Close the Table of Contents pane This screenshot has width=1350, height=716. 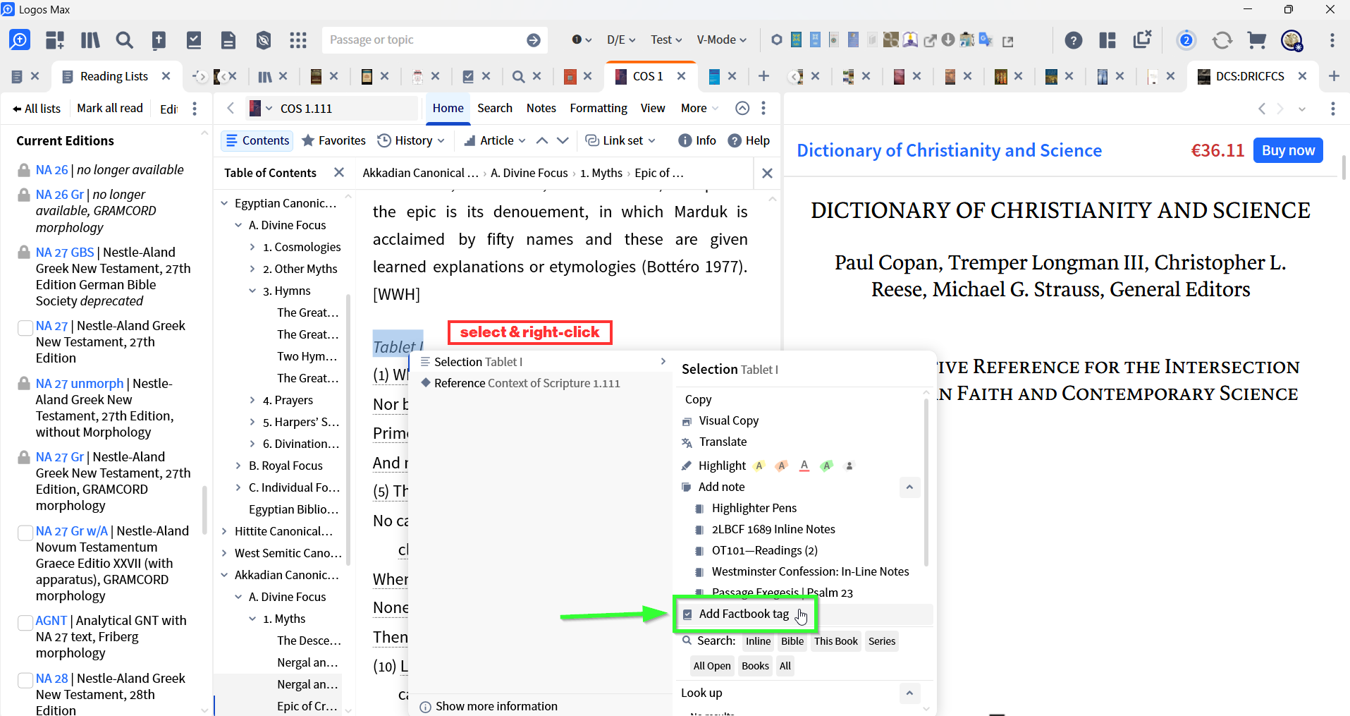(339, 172)
